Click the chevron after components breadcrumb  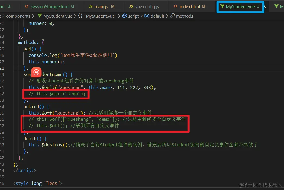coord(33,16)
